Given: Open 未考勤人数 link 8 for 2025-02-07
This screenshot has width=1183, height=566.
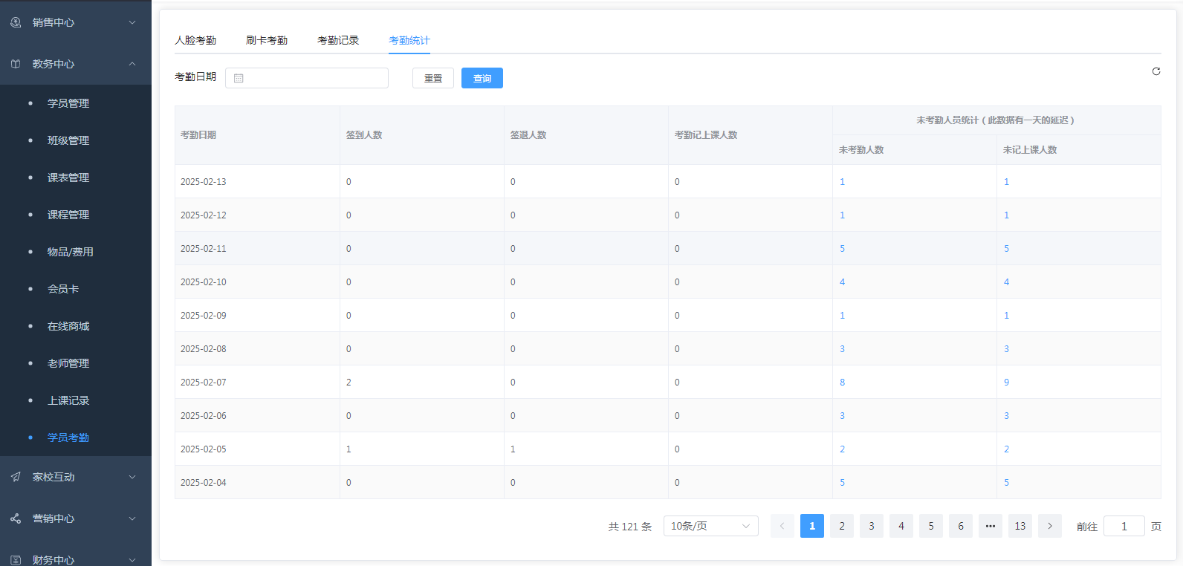Looking at the screenshot, I should [x=842, y=382].
